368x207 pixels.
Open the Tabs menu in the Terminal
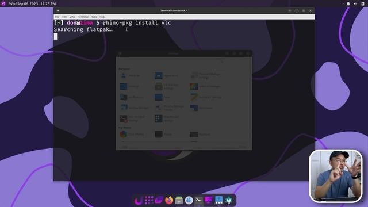(94, 17)
